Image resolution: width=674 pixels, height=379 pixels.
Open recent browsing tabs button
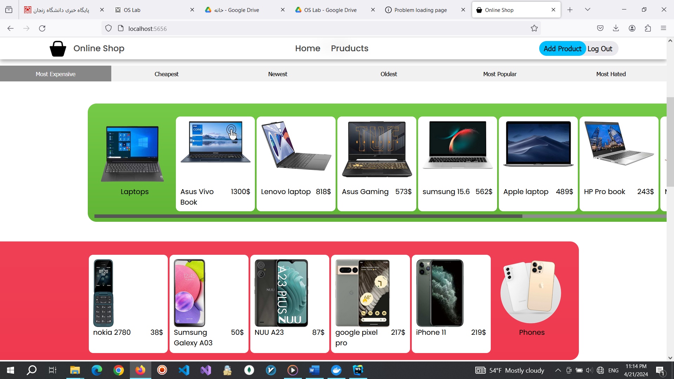9,10
